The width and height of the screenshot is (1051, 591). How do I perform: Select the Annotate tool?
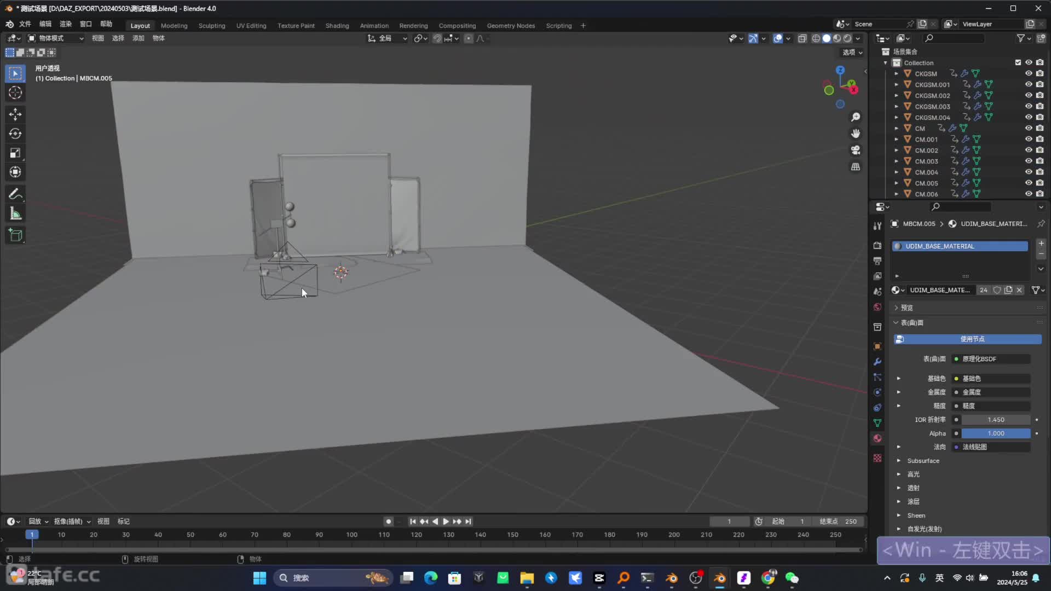coord(15,194)
